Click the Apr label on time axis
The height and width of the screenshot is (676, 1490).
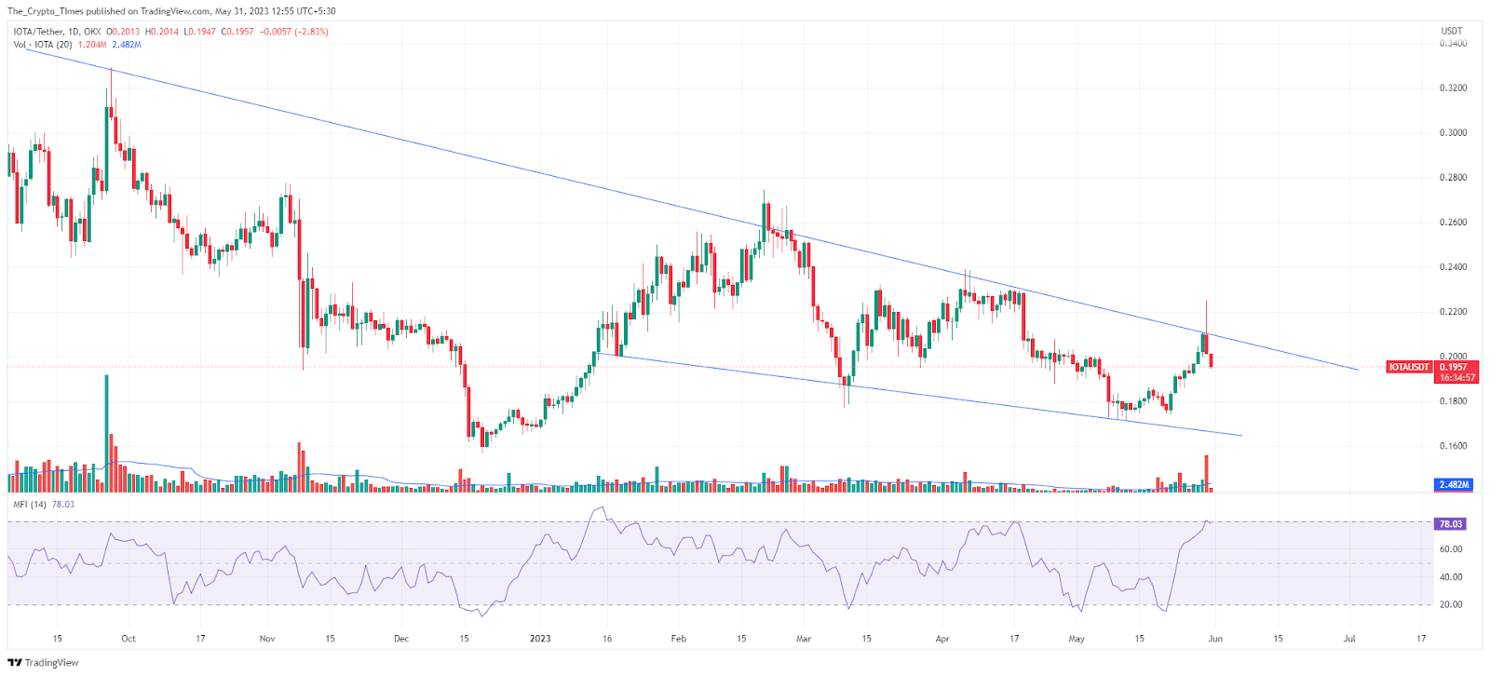click(x=942, y=639)
